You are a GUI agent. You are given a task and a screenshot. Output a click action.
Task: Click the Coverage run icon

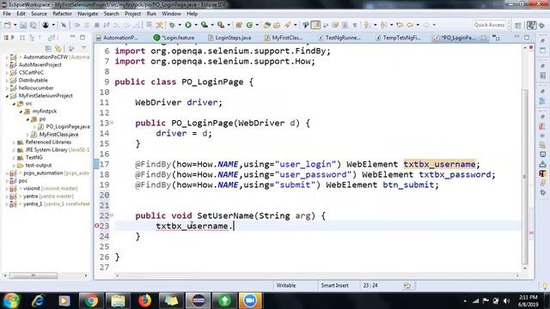(x=205, y=25)
